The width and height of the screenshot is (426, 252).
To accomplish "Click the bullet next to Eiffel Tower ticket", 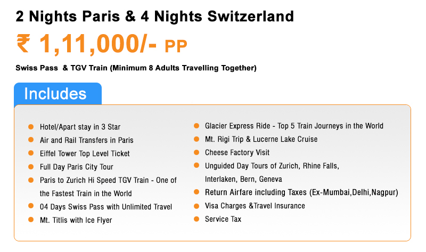I will (x=31, y=153).
